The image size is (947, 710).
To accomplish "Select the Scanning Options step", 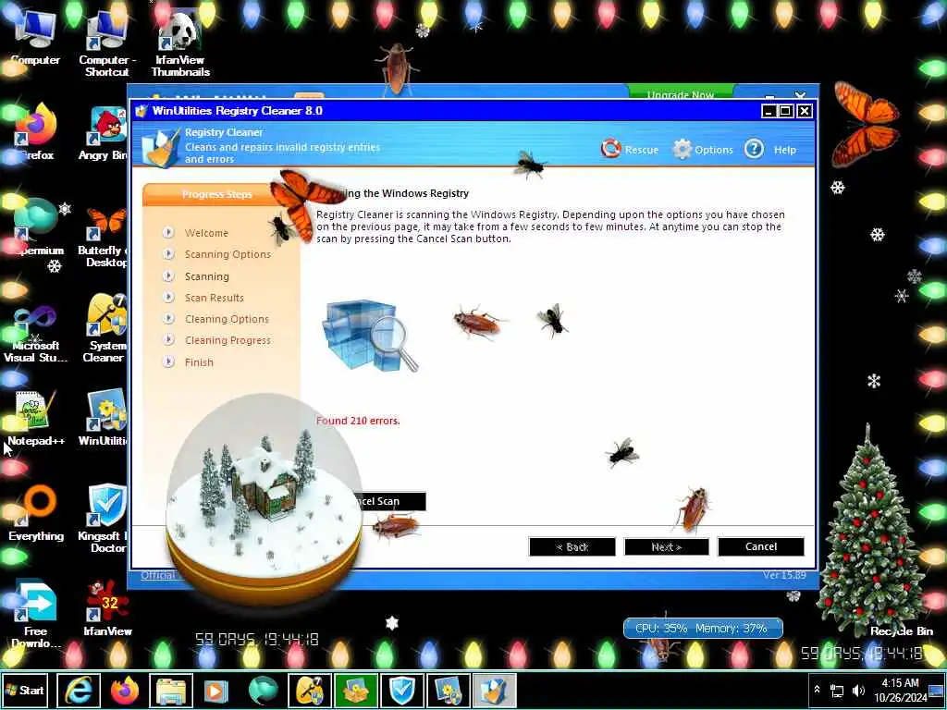I will pyautogui.click(x=228, y=254).
